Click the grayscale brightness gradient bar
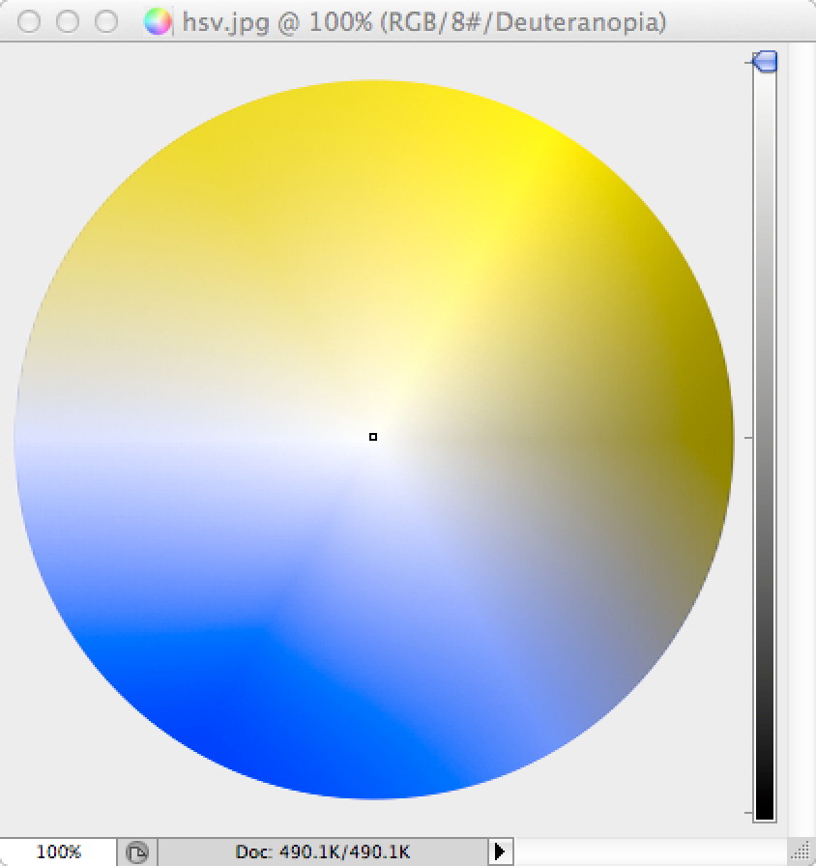Image resolution: width=816 pixels, height=866 pixels. [765, 436]
